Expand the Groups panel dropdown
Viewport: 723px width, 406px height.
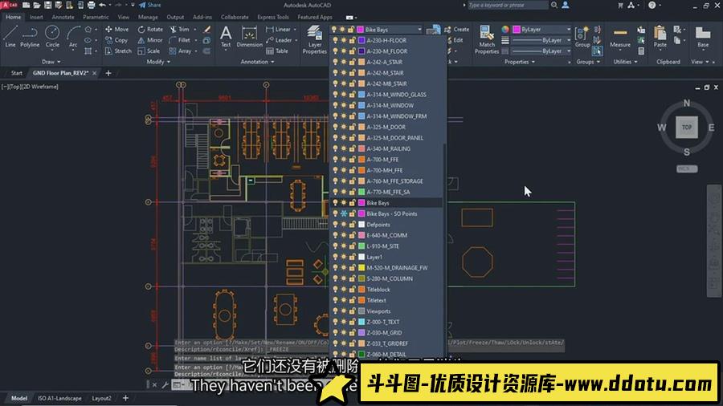[x=588, y=62]
